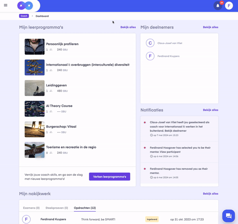Select the AI Theory Course title
This screenshot has width=238, height=224.
[59, 106]
